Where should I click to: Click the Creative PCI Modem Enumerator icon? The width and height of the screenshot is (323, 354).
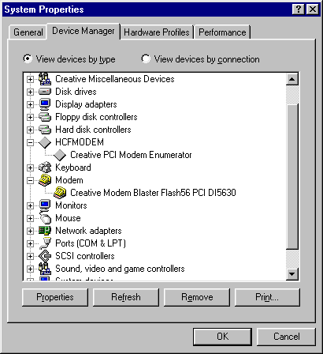60,155
